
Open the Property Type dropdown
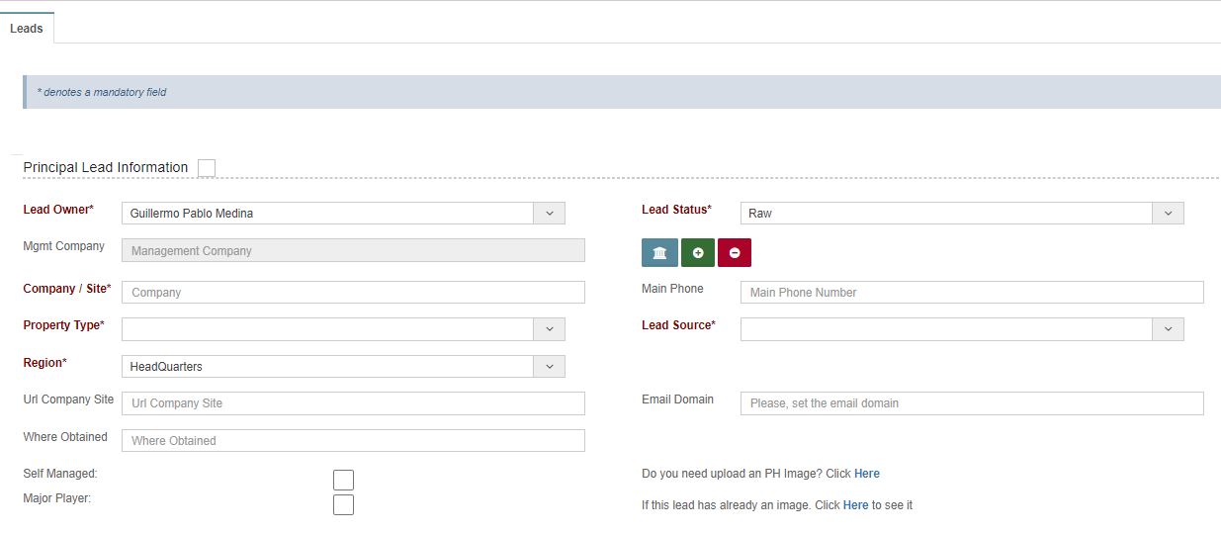pyautogui.click(x=549, y=329)
